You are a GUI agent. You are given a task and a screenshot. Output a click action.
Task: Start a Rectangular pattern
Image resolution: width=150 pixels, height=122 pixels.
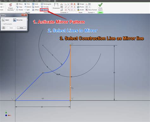click(46, 4)
